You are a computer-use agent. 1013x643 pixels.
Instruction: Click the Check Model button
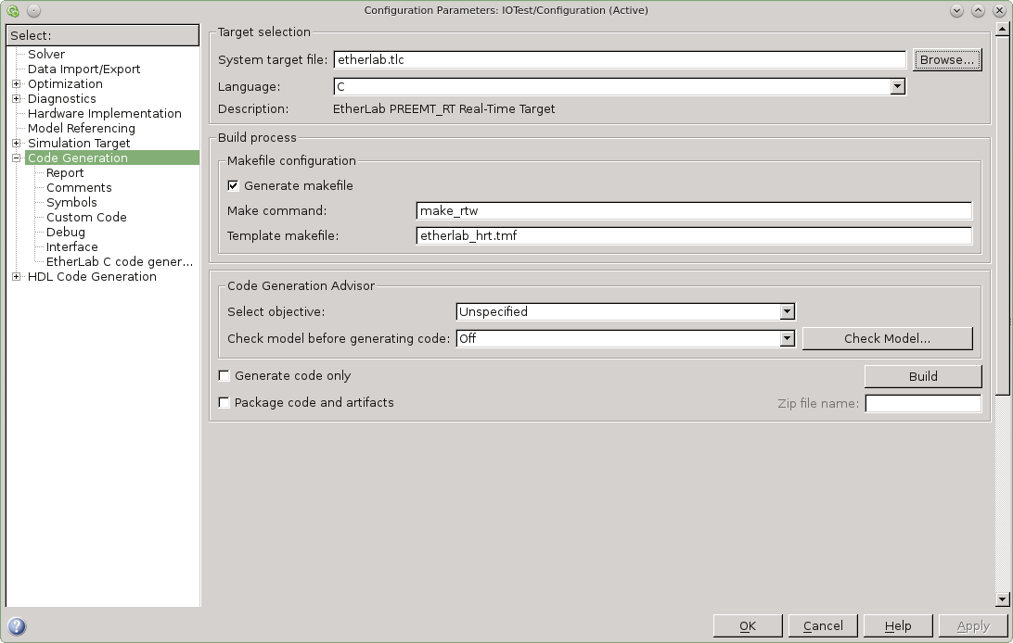(887, 339)
